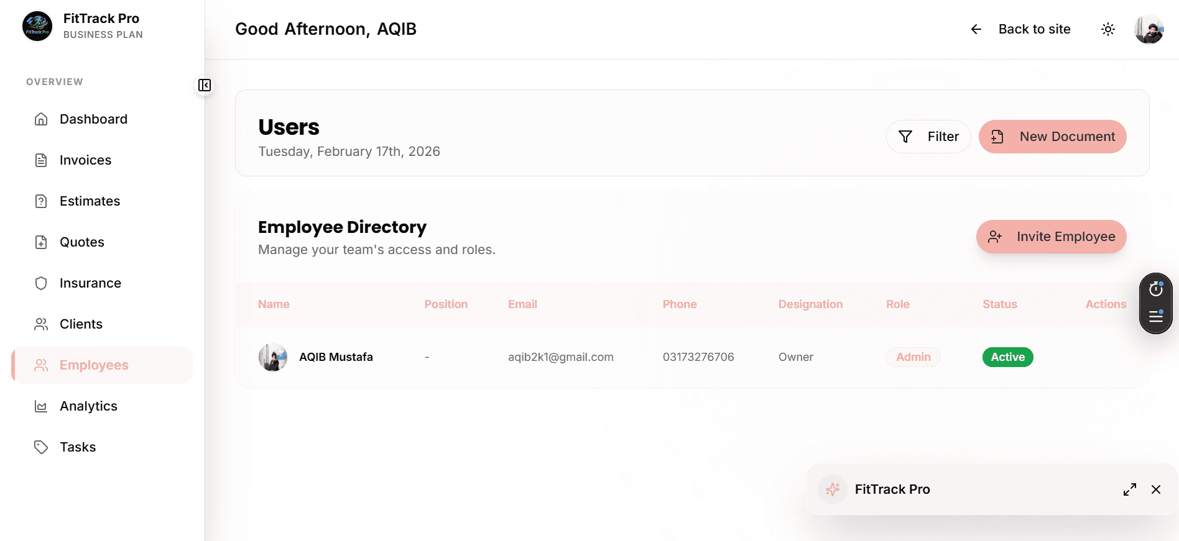Image resolution: width=1179 pixels, height=541 pixels.
Task: Expand the FitTrack Pro chat panel
Action: (1130, 489)
